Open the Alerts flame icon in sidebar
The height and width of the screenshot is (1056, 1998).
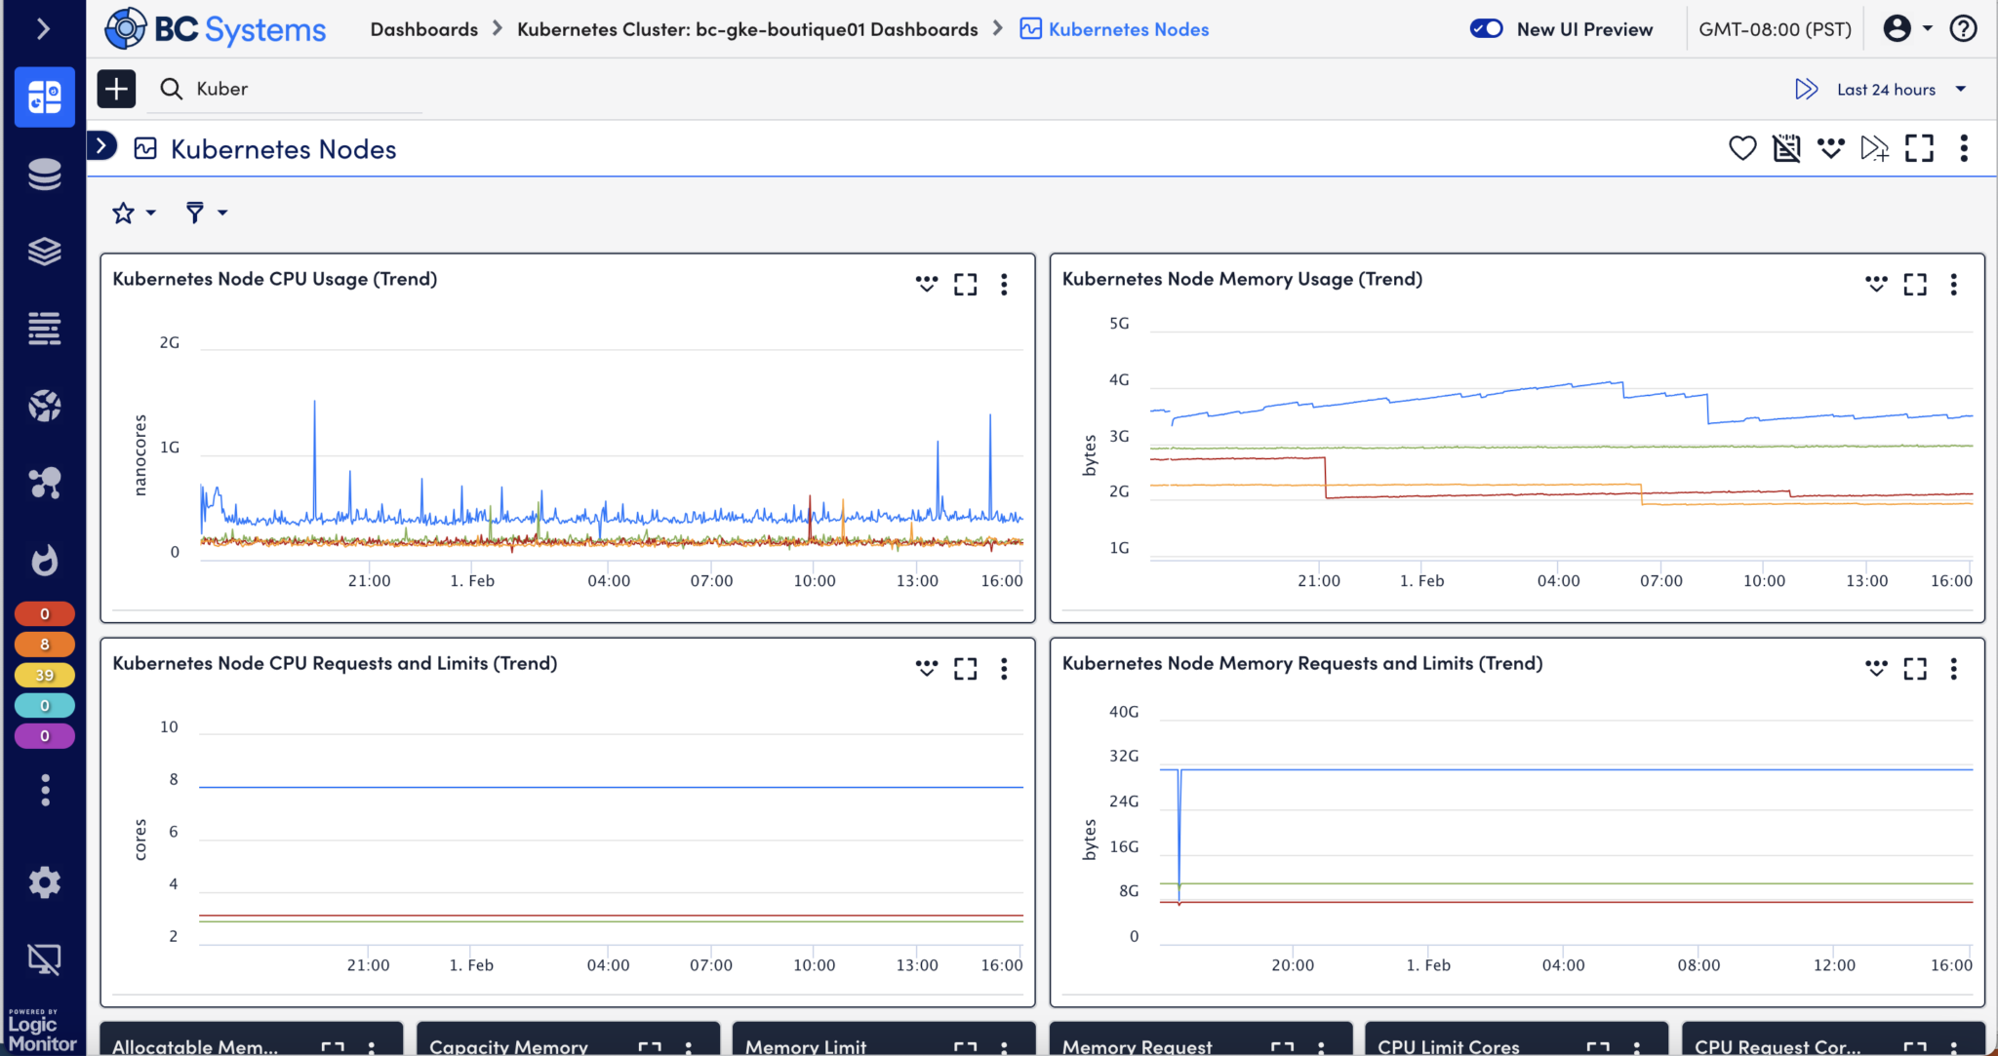click(44, 560)
